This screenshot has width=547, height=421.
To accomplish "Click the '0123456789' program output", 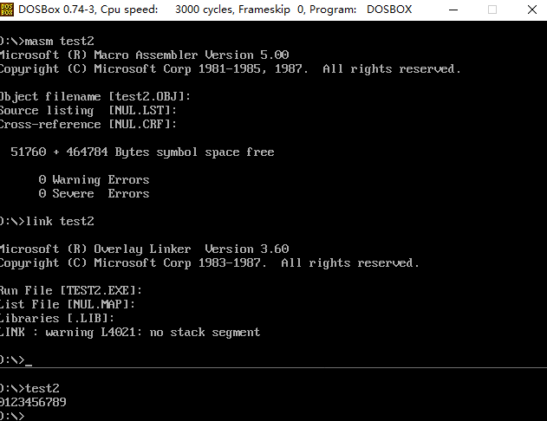I will click(x=33, y=402).
